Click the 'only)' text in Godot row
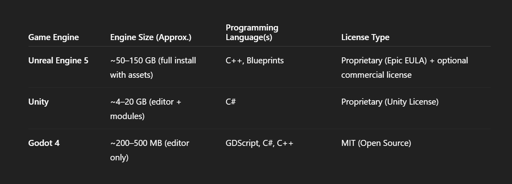Viewport: 512px width, 184px height. pos(119,158)
